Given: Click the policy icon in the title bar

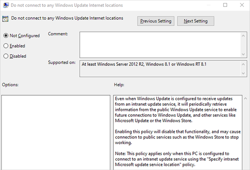Looking at the screenshot, I should (6, 5).
